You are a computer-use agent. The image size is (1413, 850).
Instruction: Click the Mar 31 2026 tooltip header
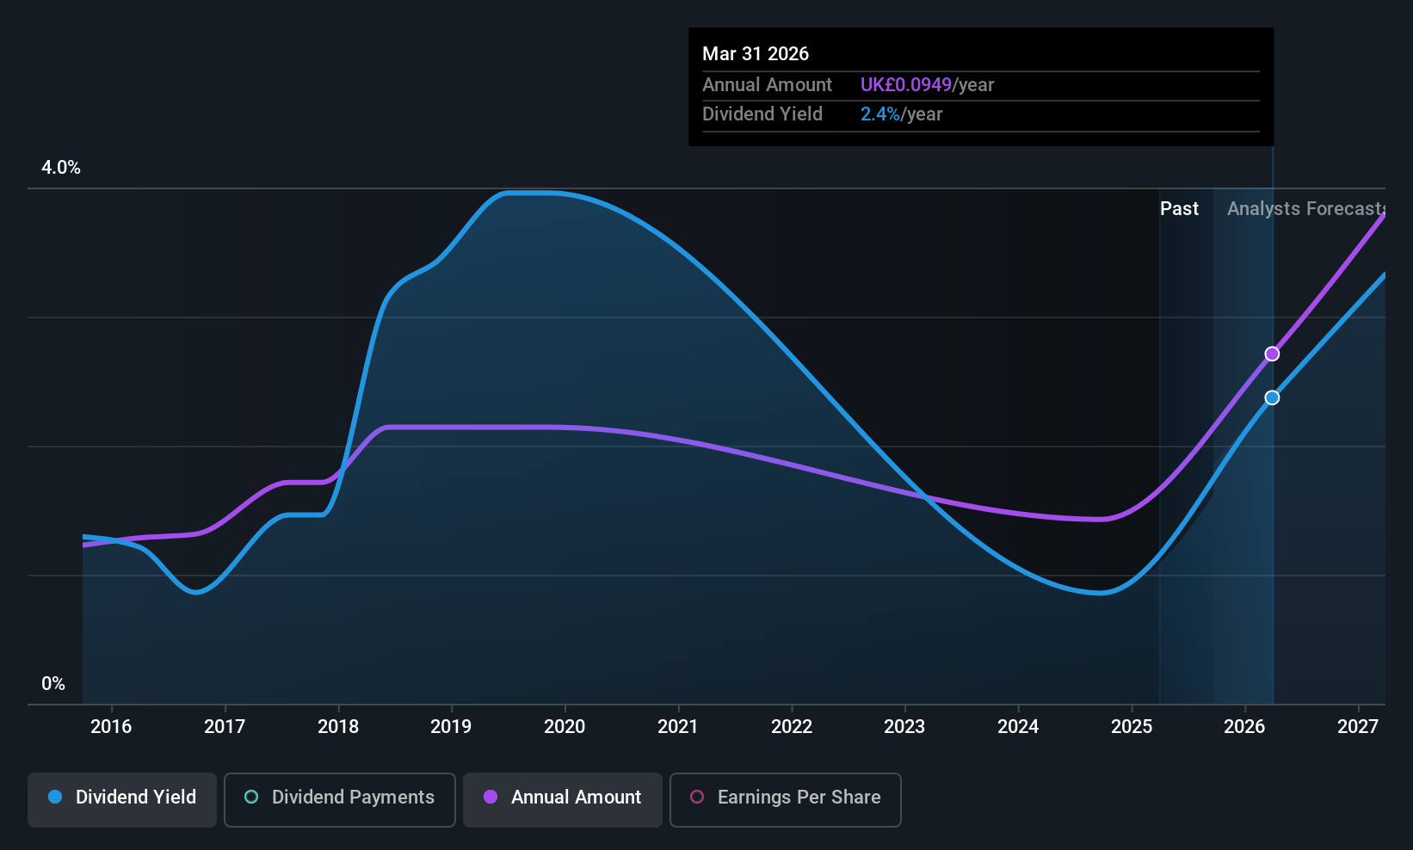[x=756, y=53]
